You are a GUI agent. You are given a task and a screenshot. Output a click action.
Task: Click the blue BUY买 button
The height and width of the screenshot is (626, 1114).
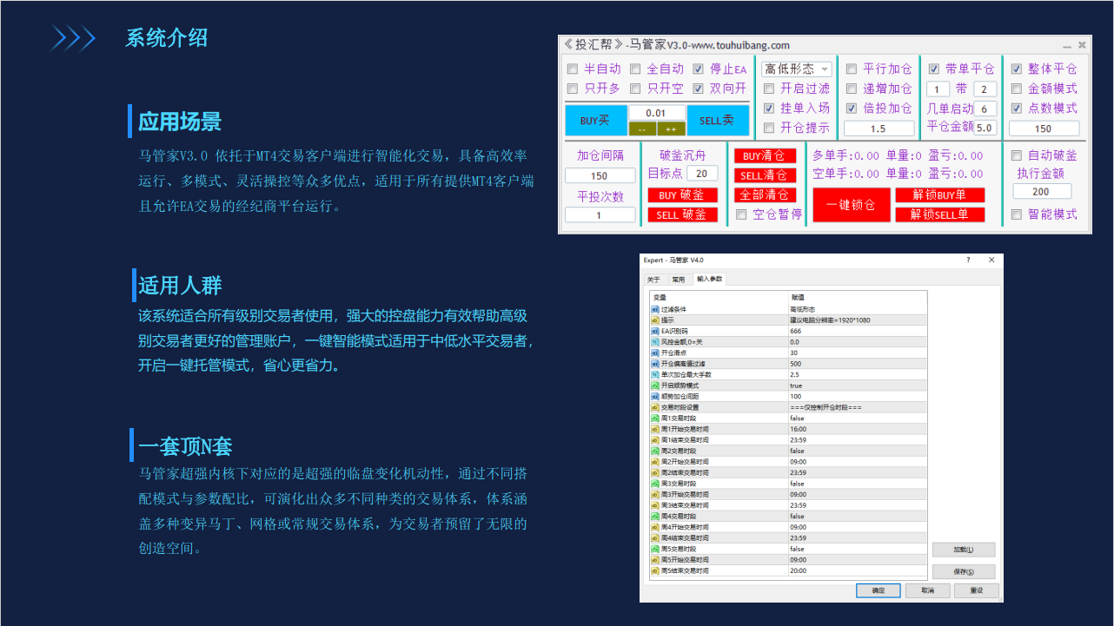[595, 121]
